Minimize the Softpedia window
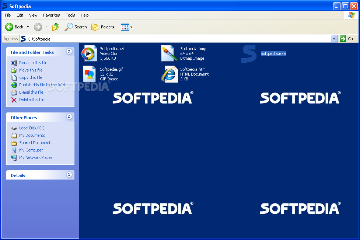 (336, 6)
